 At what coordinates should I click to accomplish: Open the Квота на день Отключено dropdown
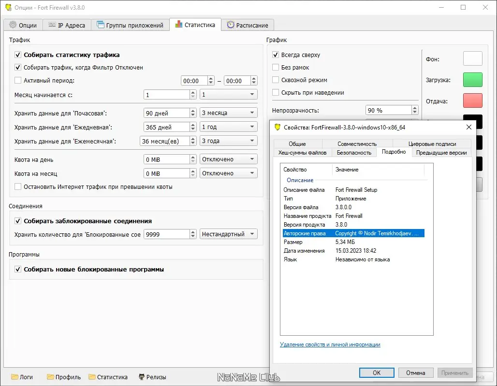click(x=229, y=159)
